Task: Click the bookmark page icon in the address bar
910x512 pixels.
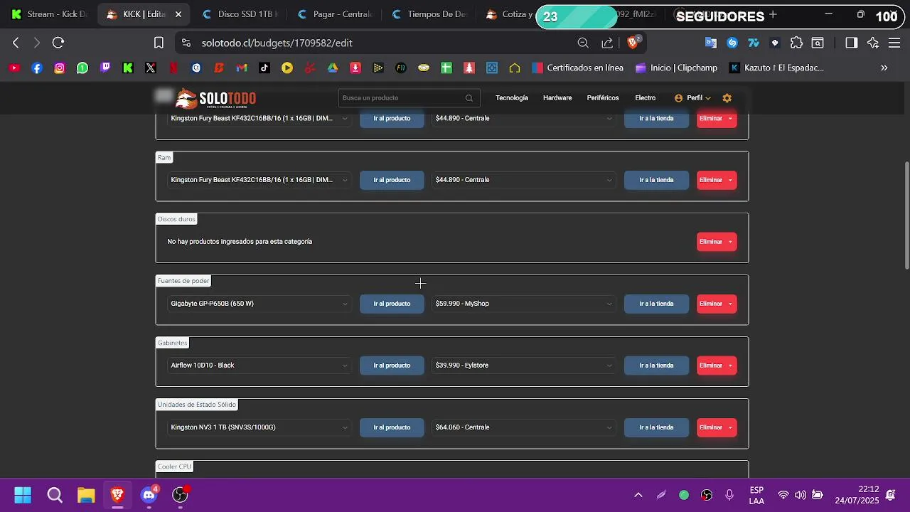Action: coord(159,43)
